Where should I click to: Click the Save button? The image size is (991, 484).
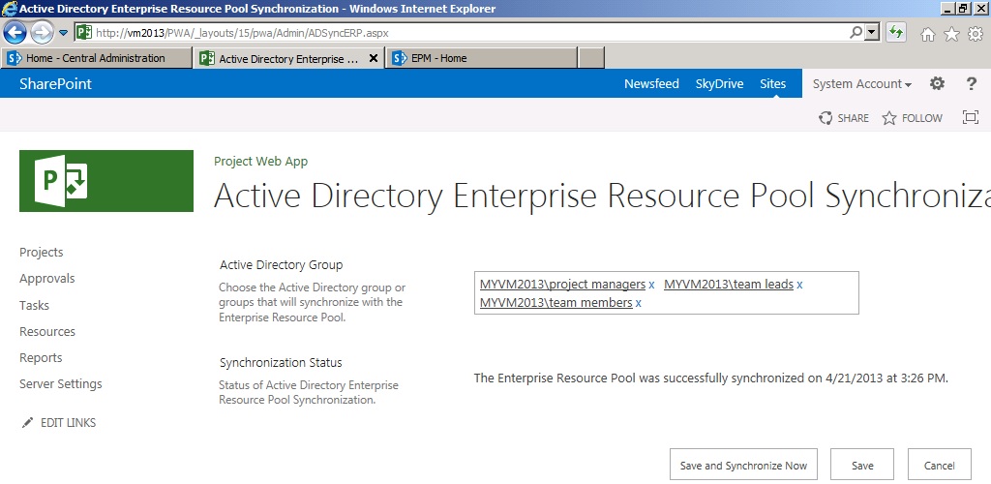coord(862,465)
